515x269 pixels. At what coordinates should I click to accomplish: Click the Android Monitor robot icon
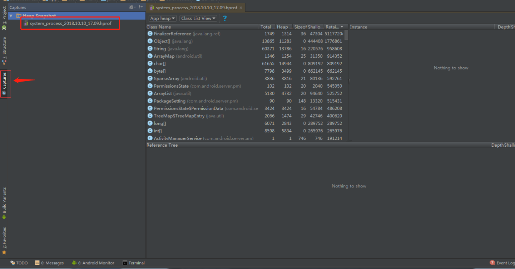point(74,263)
